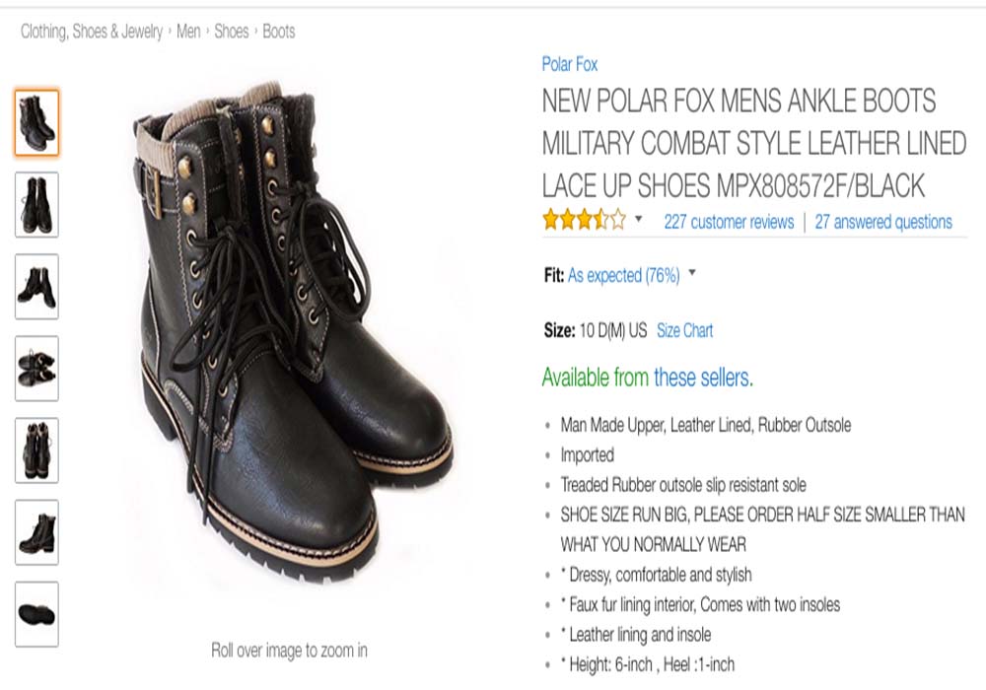Select the highlighted first boot thumbnail
The height and width of the screenshot is (690, 986).
coord(36,122)
